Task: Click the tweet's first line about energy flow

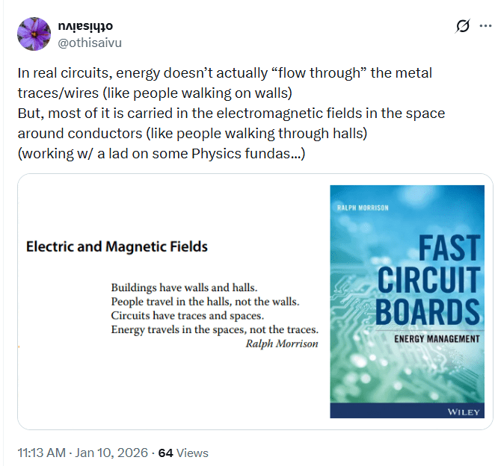Action: coord(225,73)
